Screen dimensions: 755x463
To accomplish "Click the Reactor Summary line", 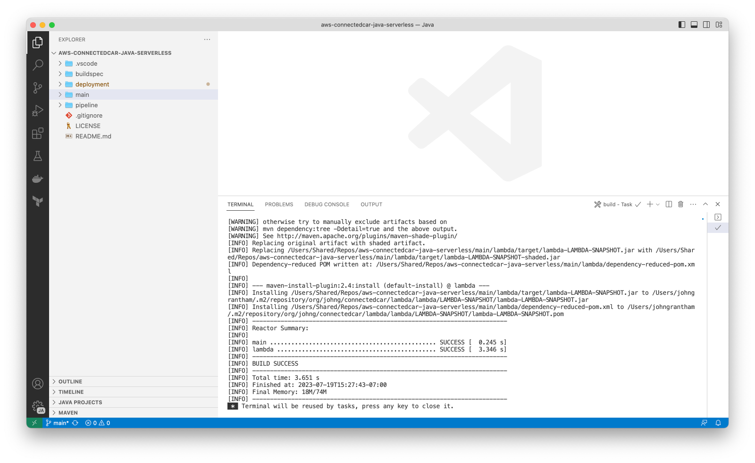I will click(280, 328).
